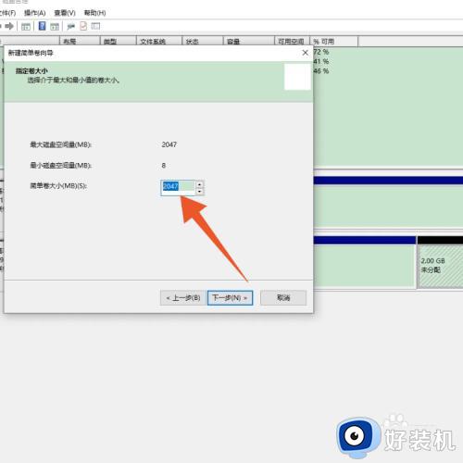Screen dimensions: 463x463
Task: Click the % 可用 column header
Action: point(334,41)
